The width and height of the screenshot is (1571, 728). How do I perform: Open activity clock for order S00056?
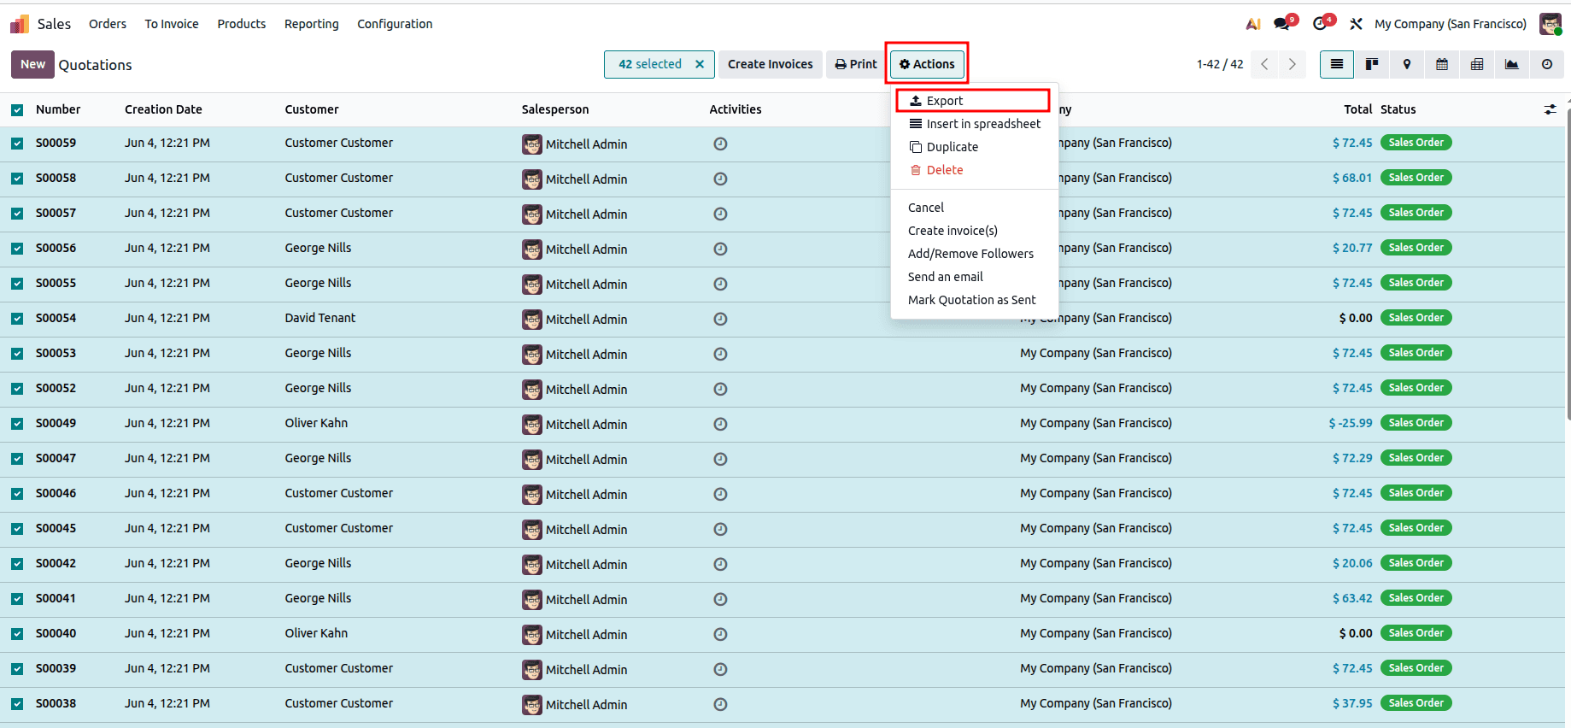tap(720, 249)
